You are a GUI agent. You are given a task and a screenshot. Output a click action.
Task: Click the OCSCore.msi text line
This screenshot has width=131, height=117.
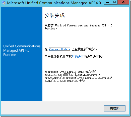click(x=72, y=75)
